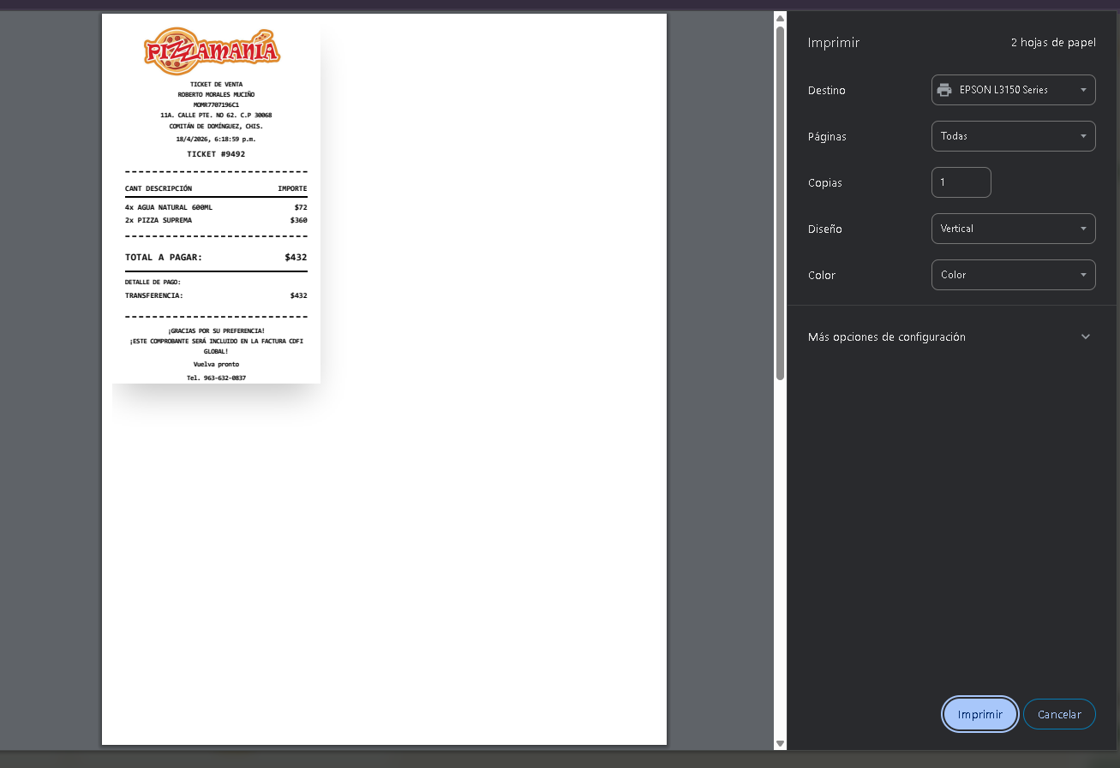The height and width of the screenshot is (768, 1120).
Task: Click the Imprimir heading of the dialog
Action: (x=833, y=43)
